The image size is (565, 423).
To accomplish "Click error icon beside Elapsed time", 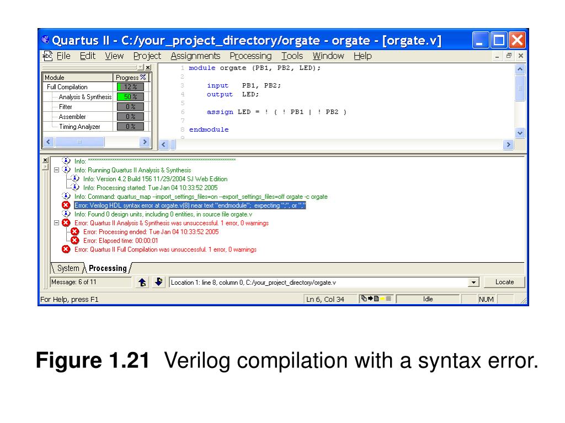I will point(74,240).
